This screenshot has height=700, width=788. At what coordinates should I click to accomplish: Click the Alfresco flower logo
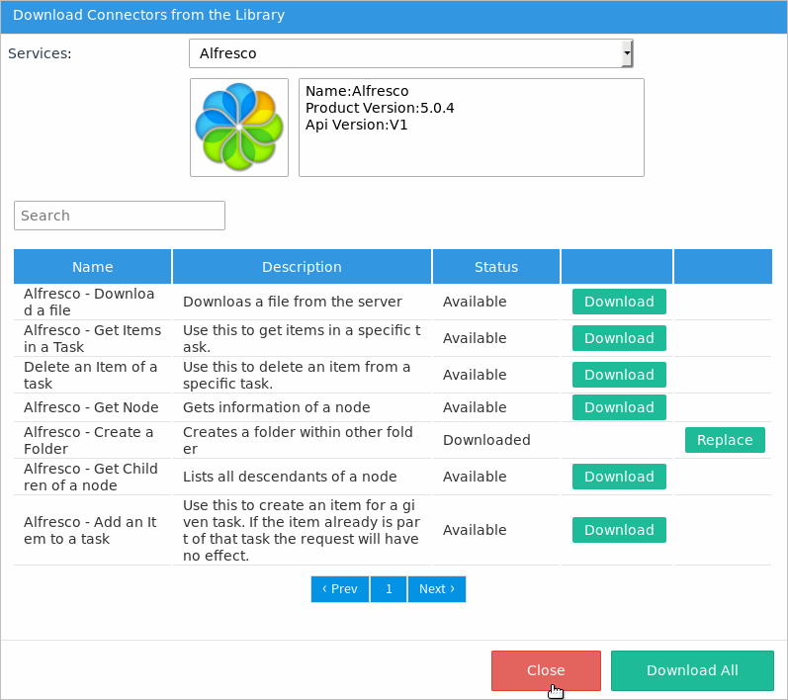[239, 128]
